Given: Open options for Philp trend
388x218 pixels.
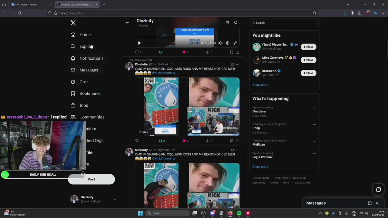Looking at the screenshot, I should [314, 124].
